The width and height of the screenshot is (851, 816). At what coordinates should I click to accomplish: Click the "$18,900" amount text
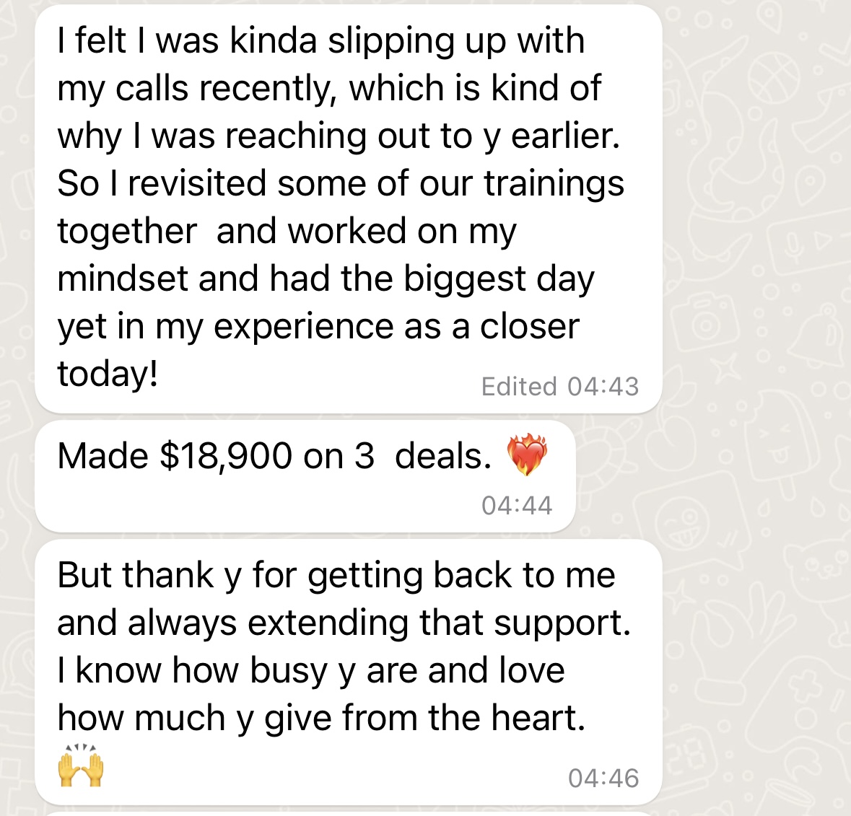tap(226, 456)
